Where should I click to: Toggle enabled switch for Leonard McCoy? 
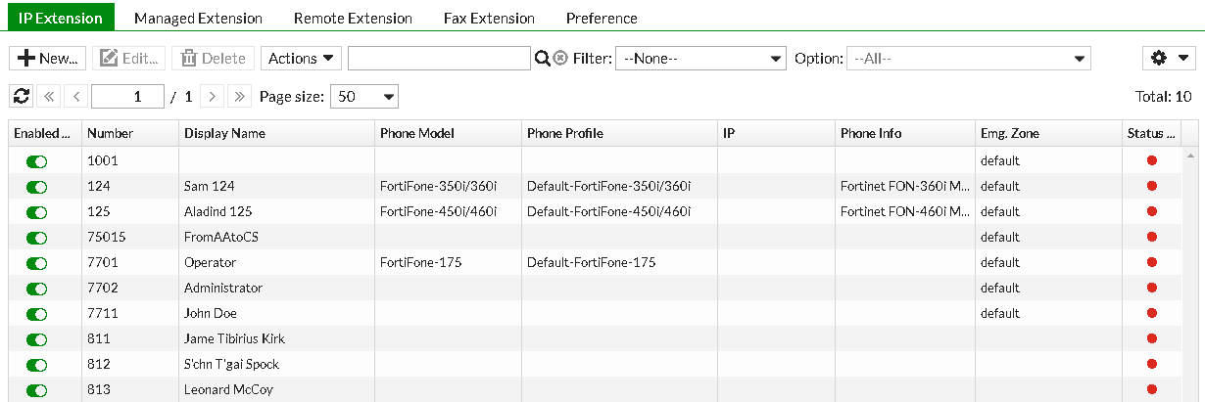(x=37, y=389)
